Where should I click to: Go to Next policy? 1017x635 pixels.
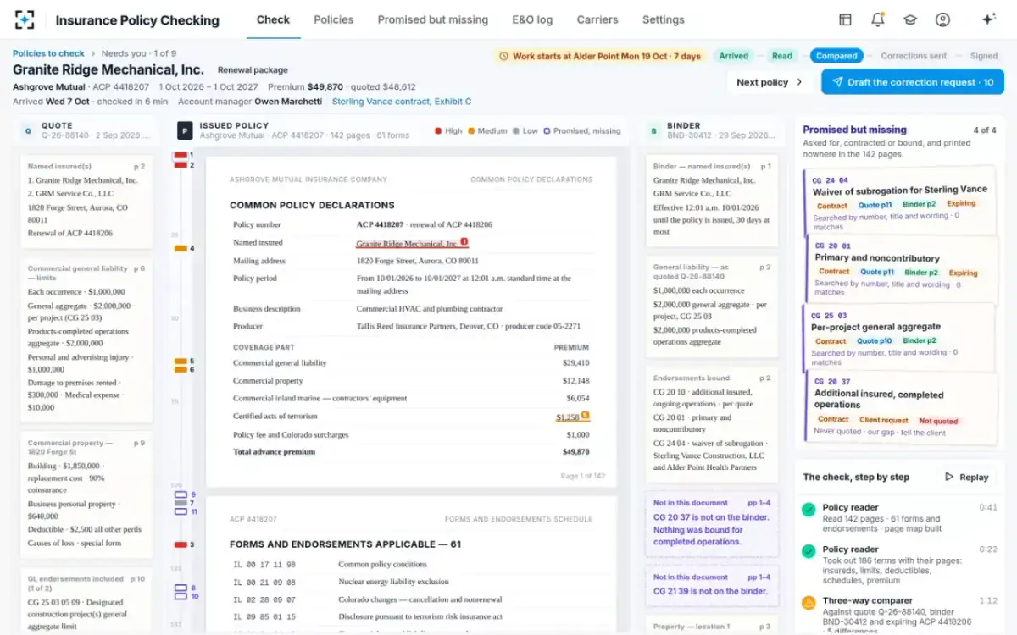770,82
